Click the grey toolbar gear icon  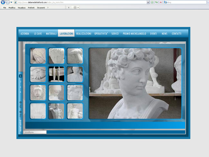[x=75, y=7]
